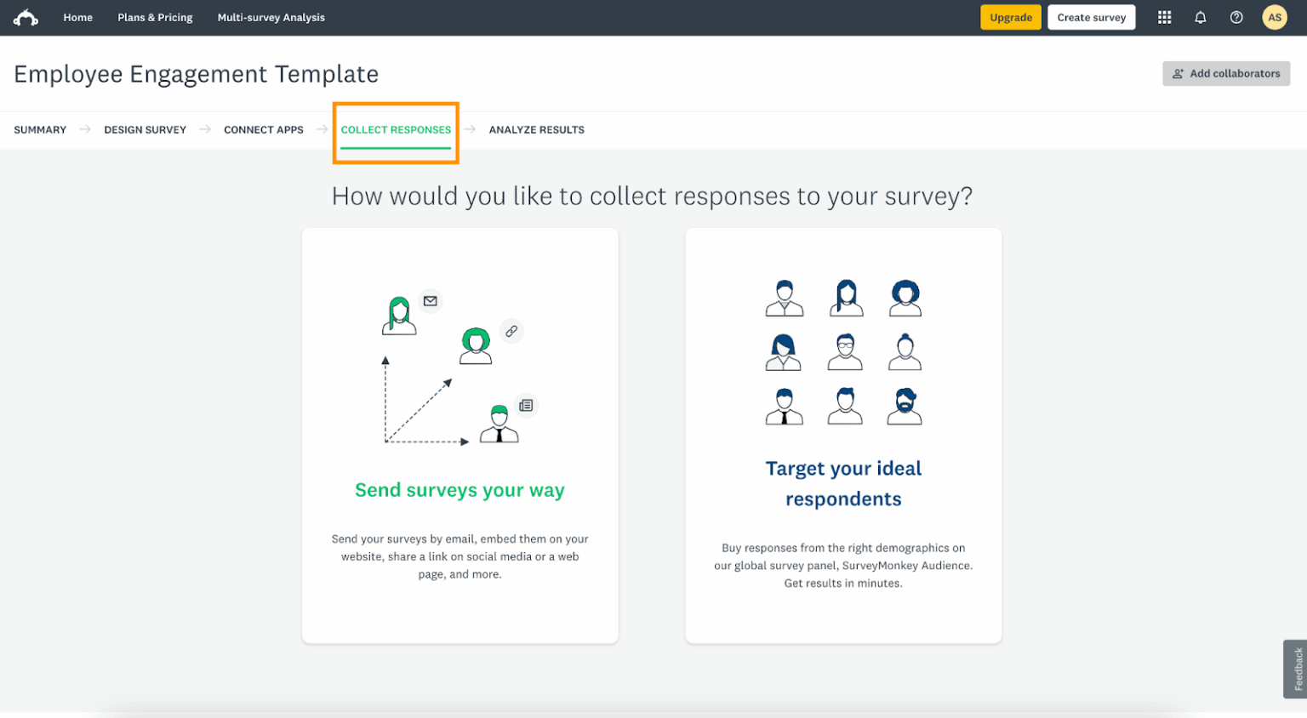Click the person icon on Add collaborators
The image size is (1307, 718).
tap(1177, 73)
